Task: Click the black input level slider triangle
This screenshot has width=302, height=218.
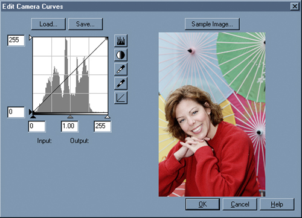Action: click(33, 117)
